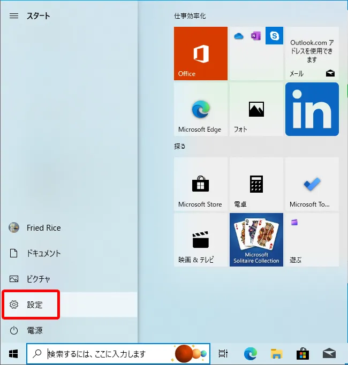Open Pictures (ピクチャ) folder
This screenshot has height=365, width=348.
[69, 279]
